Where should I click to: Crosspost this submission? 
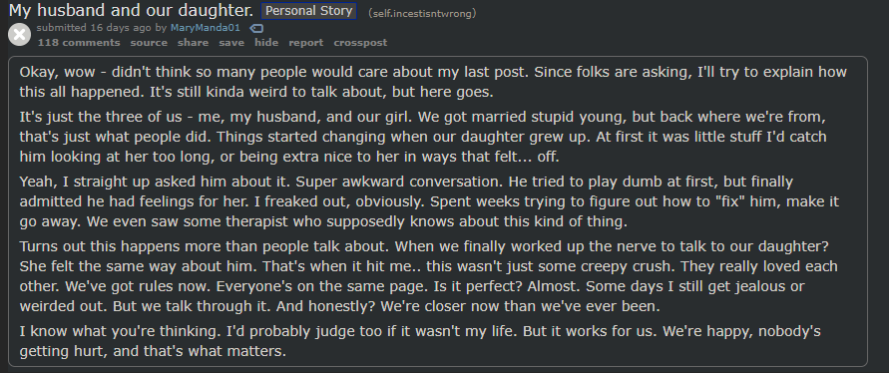coord(360,43)
